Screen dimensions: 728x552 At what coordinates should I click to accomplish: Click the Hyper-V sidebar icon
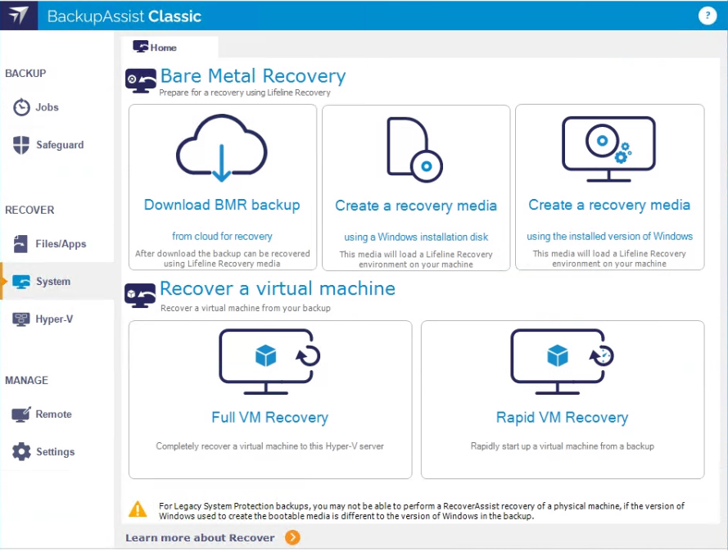(21, 319)
